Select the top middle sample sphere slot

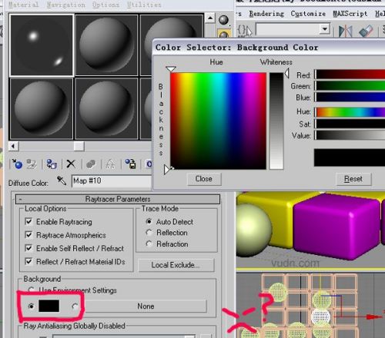tap(106, 45)
